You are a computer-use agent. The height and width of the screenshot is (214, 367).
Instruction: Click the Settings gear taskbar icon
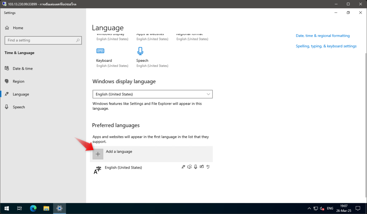click(59, 208)
